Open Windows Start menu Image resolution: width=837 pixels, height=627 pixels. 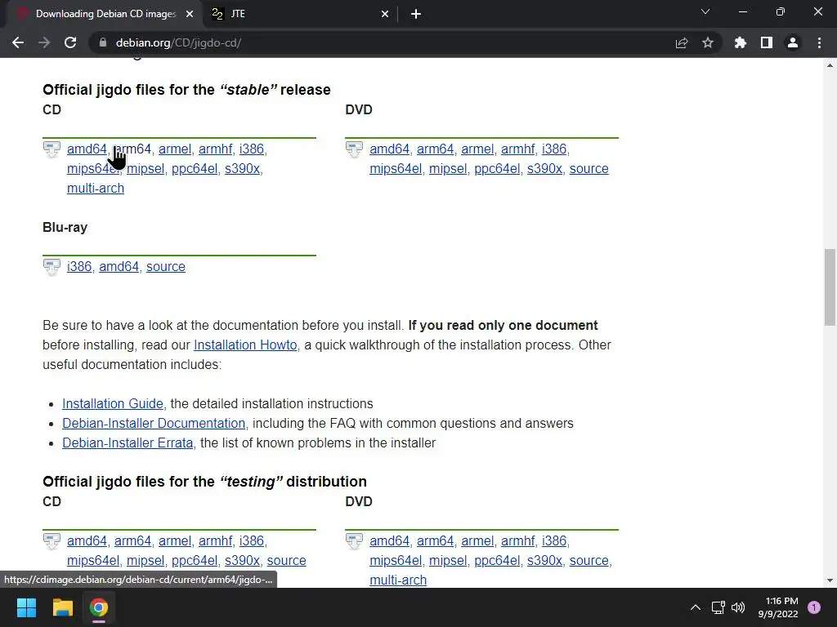26,607
